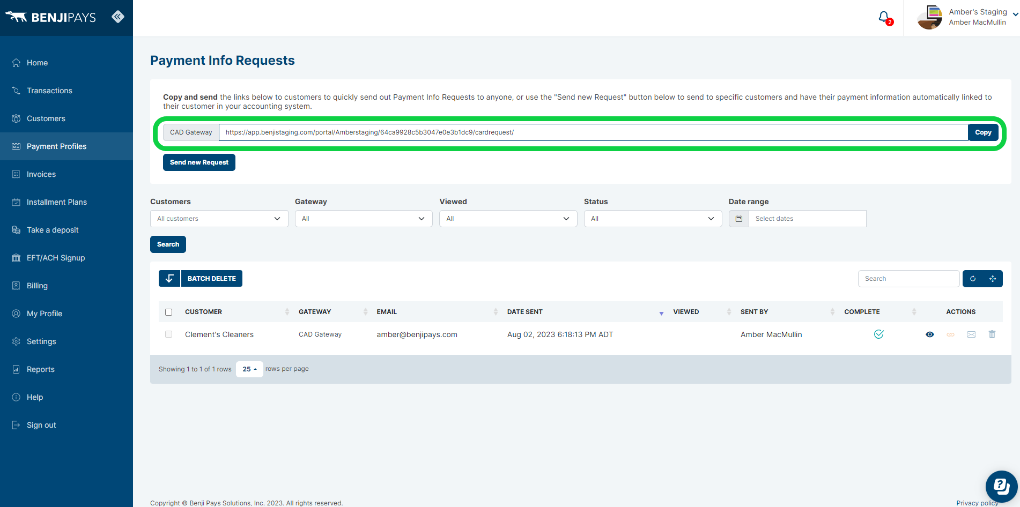The image size is (1020, 507).
Task: Click the Billing sidebar icon
Action: (16, 286)
